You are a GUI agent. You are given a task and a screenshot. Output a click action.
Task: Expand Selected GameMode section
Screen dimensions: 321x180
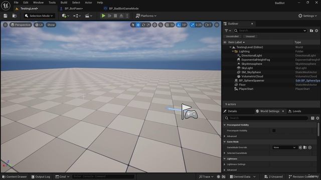[x=225, y=153]
